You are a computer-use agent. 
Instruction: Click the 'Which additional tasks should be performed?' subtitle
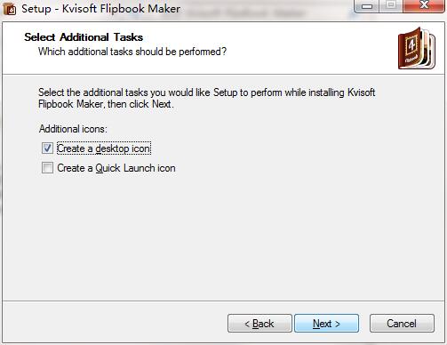point(132,52)
